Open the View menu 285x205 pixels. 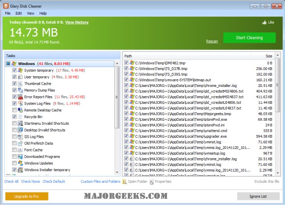point(31,13)
